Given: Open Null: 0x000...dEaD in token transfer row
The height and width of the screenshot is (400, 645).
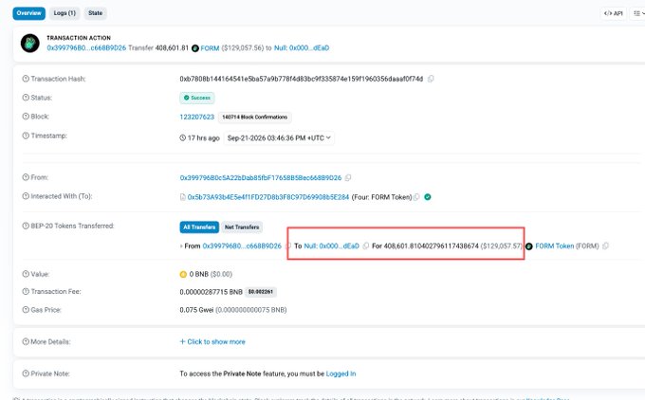Looking at the screenshot, I should [x=332, y=245].
